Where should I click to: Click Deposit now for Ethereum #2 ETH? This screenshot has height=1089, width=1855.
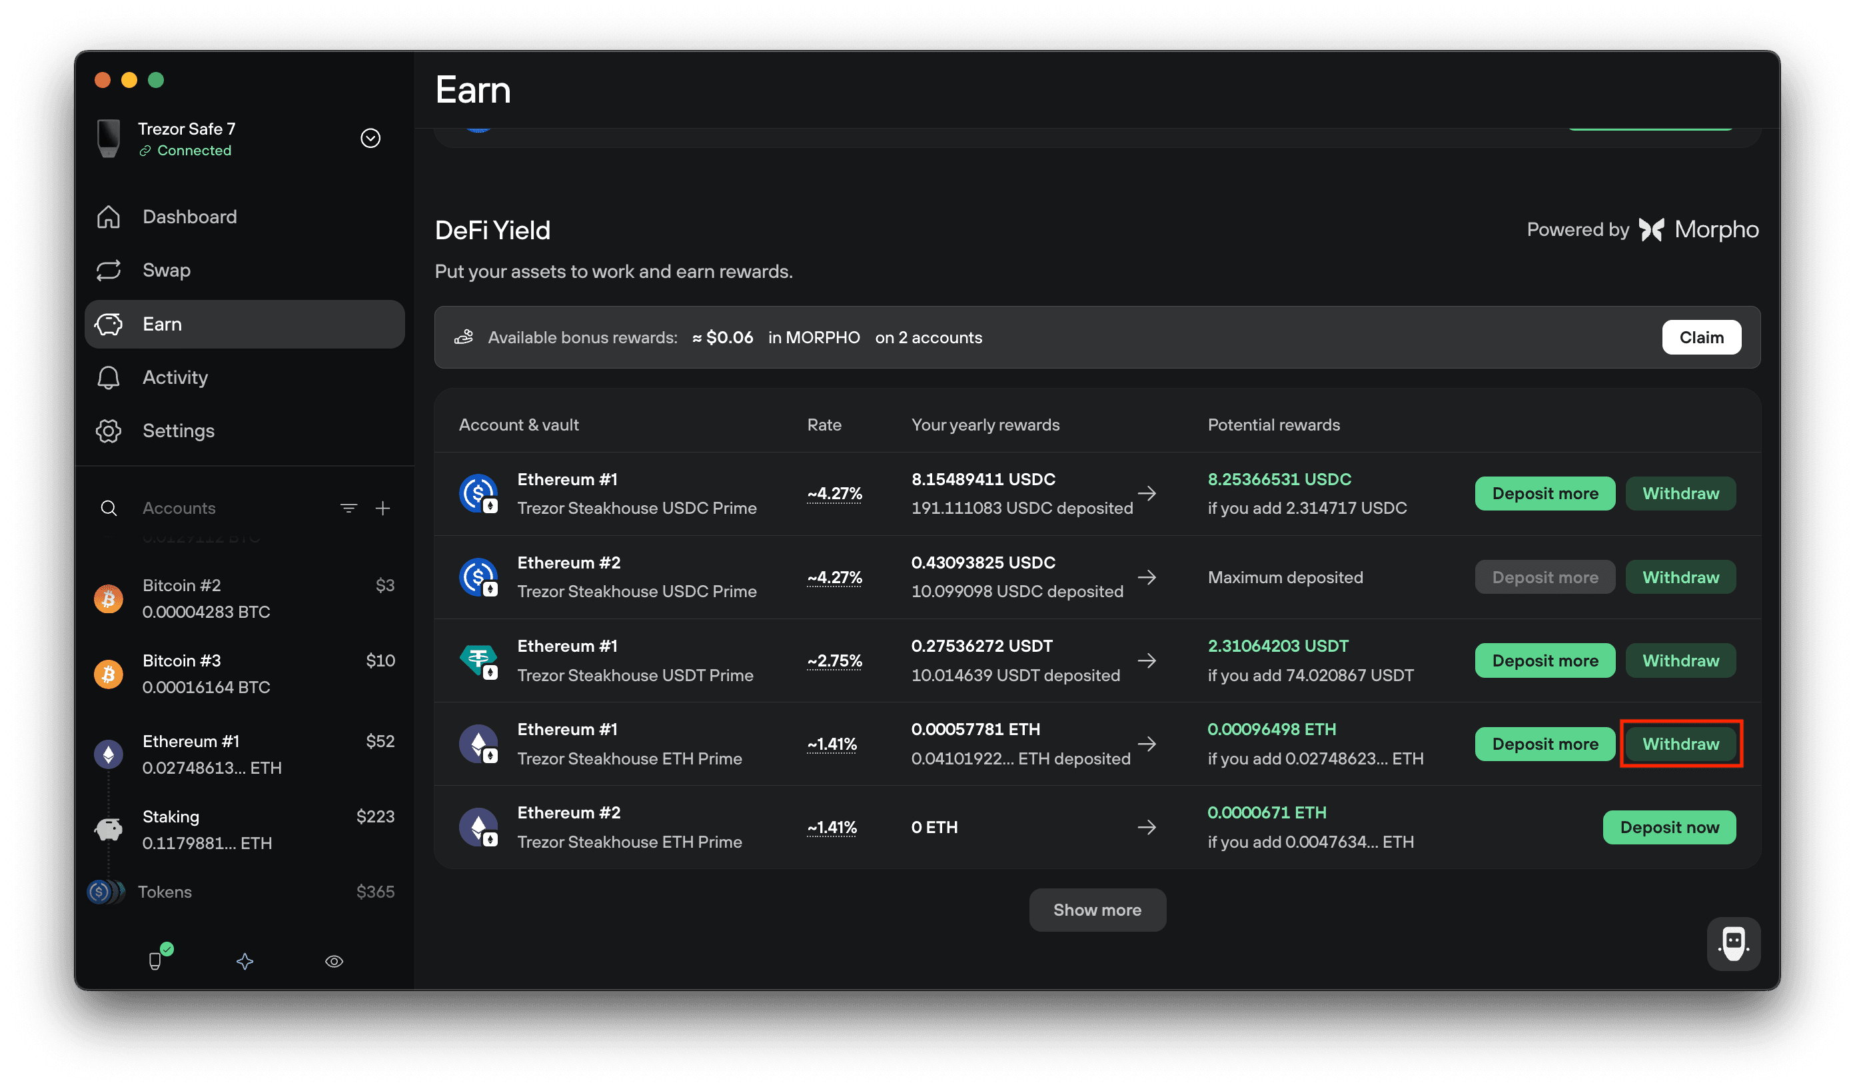1668,827
